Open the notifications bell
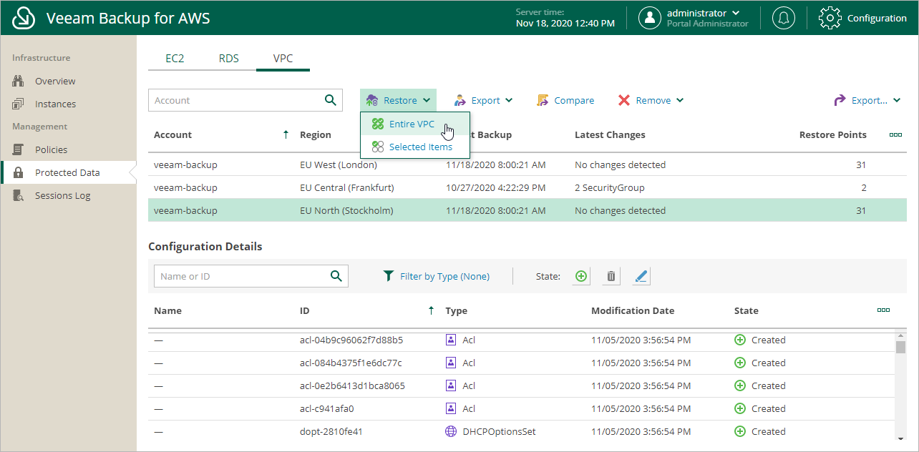The height and width of the screenshot is (452, 919). pyautogui.click(x=784, y=18)
